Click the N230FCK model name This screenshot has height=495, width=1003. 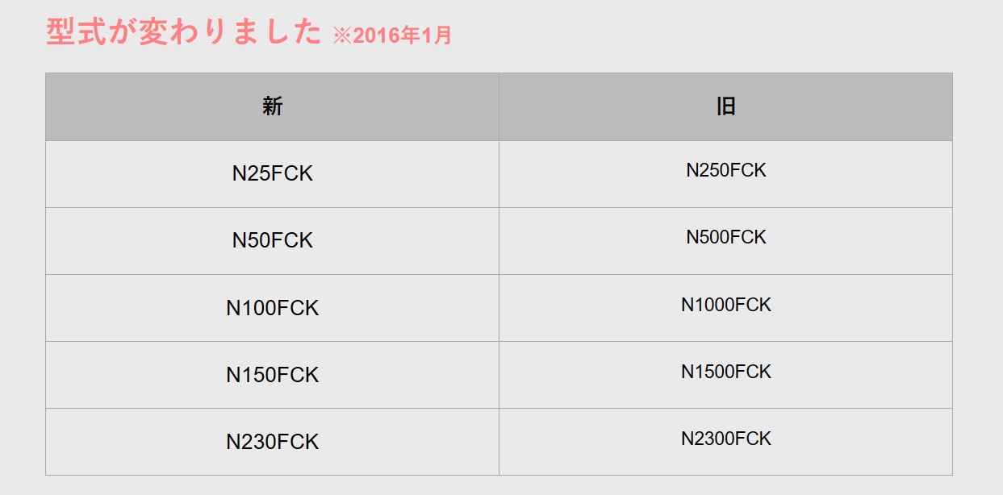click(x=272, y=442)
